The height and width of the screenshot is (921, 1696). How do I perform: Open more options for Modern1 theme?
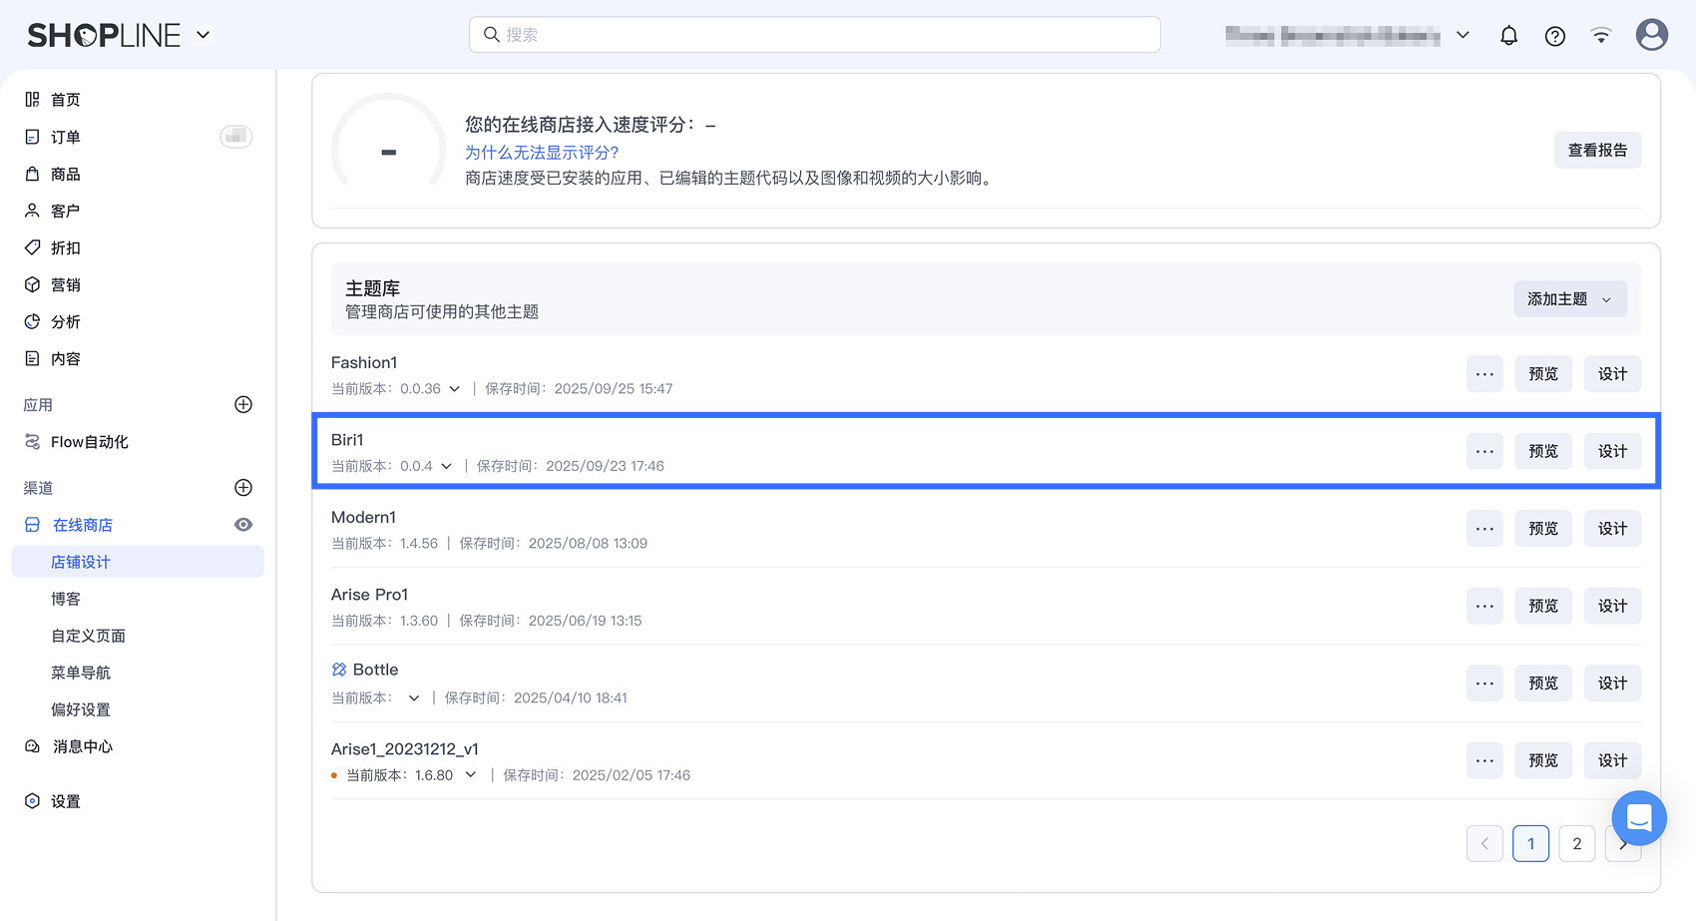point(1484,529)
